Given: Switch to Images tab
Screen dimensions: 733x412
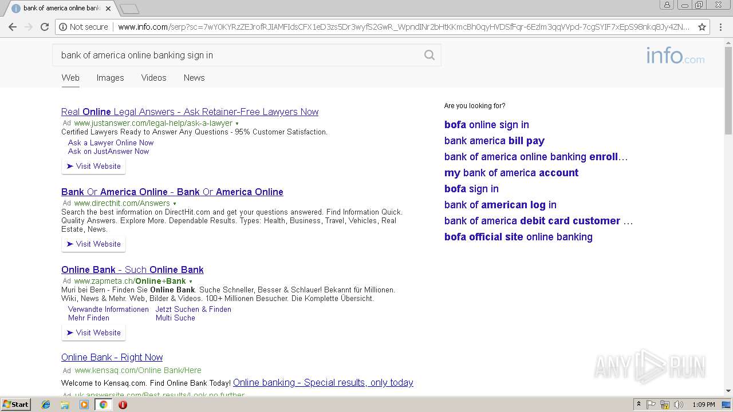Looking at the screenshot, I should [110, 78].
